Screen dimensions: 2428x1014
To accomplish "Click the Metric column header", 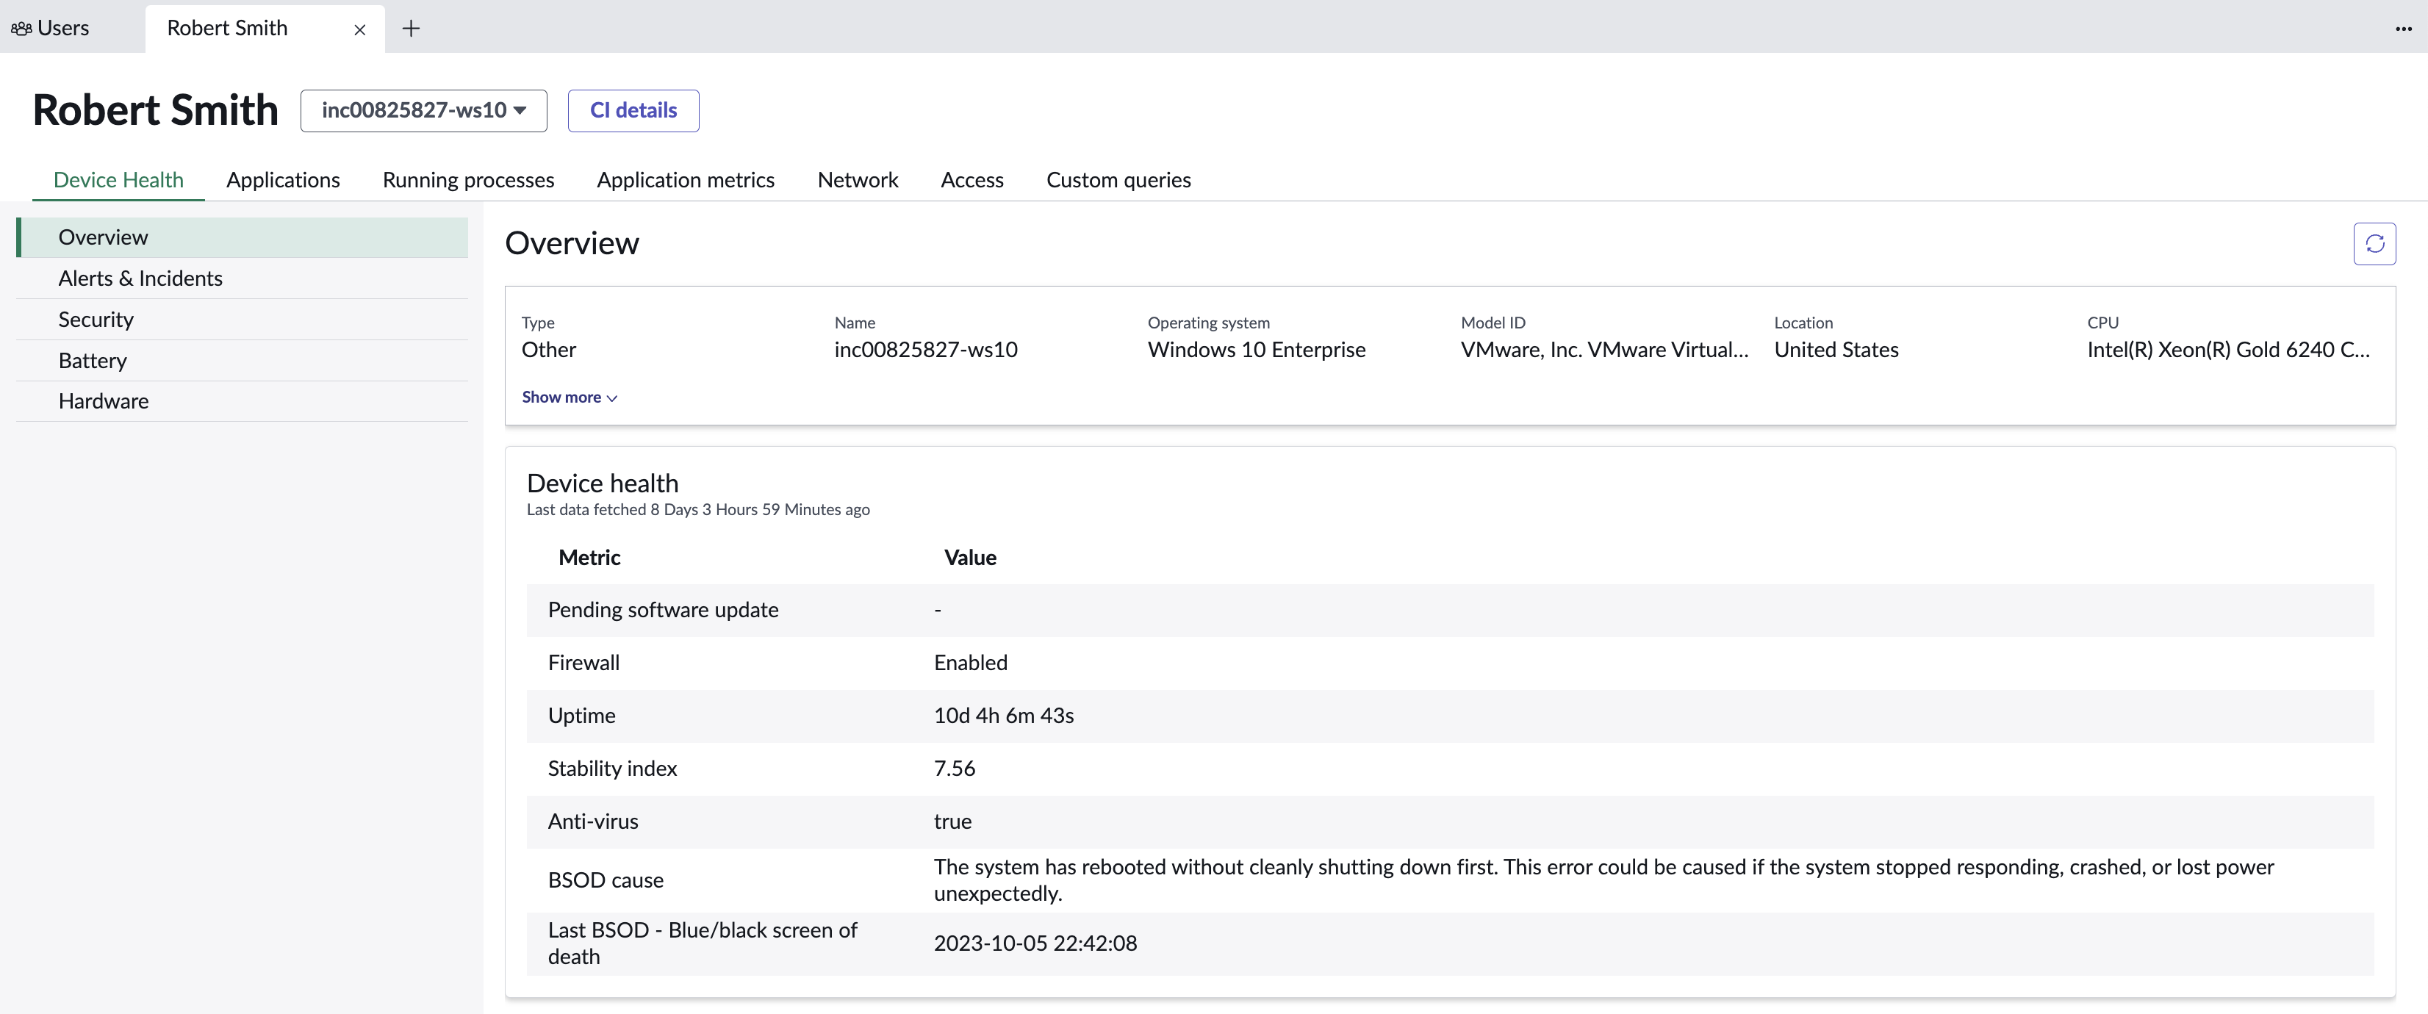I will coord(589,558).
